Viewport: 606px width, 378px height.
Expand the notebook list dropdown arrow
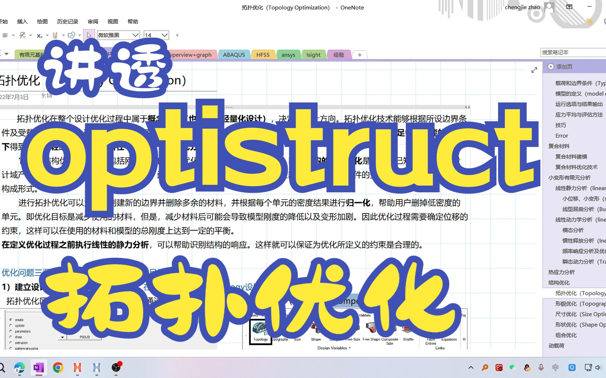pos(6,54)
